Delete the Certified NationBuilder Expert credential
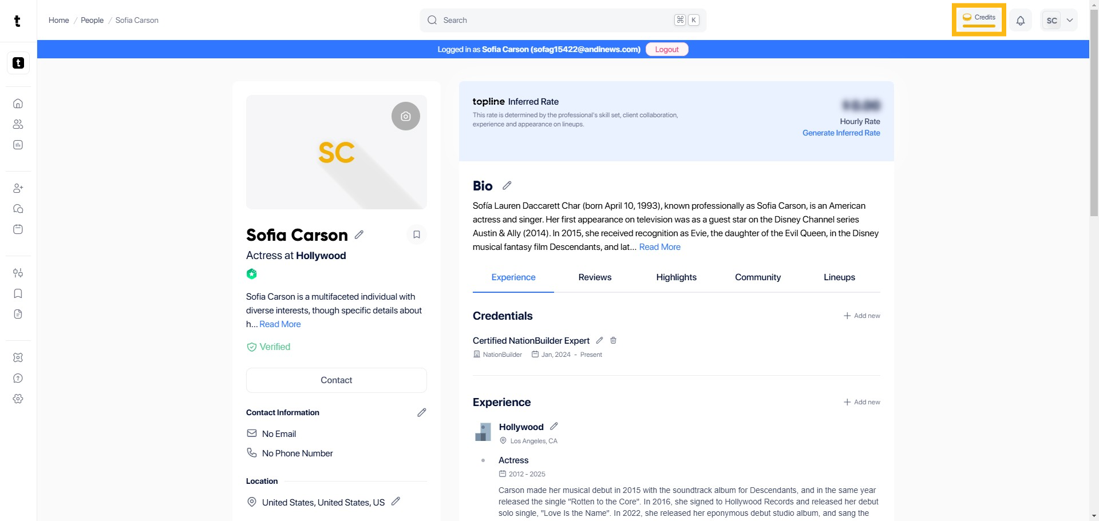Screen dimensions: 1099x521 pos(613,340)
